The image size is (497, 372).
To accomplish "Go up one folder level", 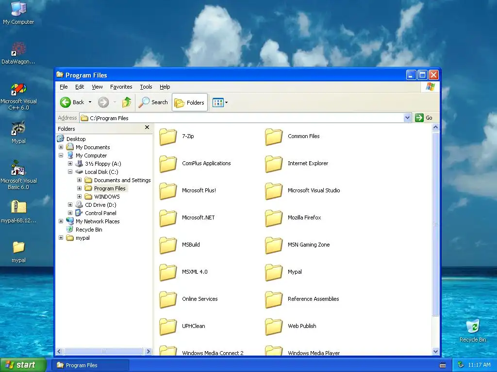I will (127, 102).
